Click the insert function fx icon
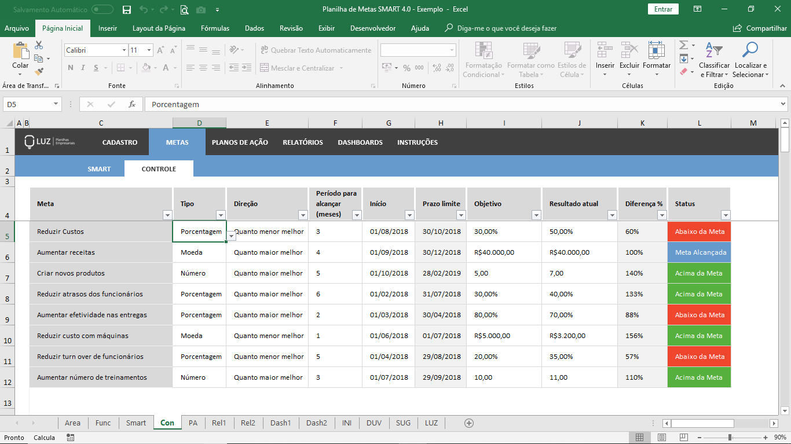 pyautogui.click(x=132, y=104)
